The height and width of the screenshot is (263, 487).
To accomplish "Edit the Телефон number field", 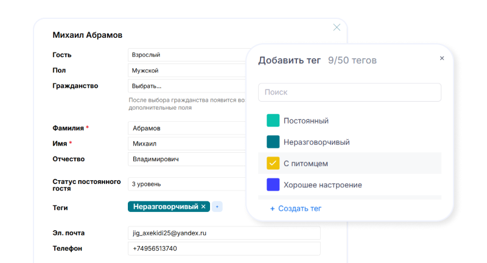I will click(224, 249).
